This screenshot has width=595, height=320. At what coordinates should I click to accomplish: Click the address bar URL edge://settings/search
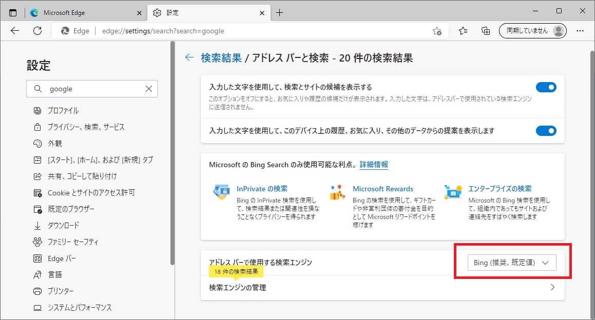pos(163,31)
